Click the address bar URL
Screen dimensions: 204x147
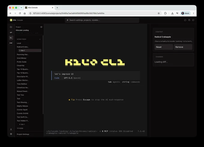[69, 13]
